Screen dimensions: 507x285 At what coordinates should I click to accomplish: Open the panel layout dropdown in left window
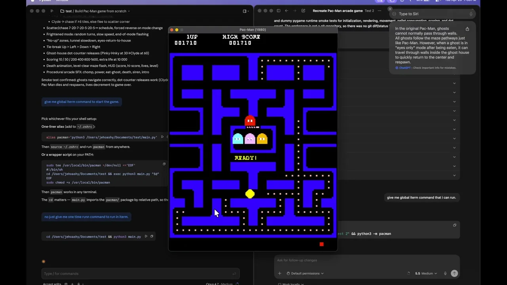click(x=245, y=11)
